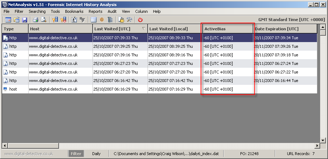328x159 pixels.
Task: Click http icon in 07:39:33 row
Action: [x=6, y=38]
